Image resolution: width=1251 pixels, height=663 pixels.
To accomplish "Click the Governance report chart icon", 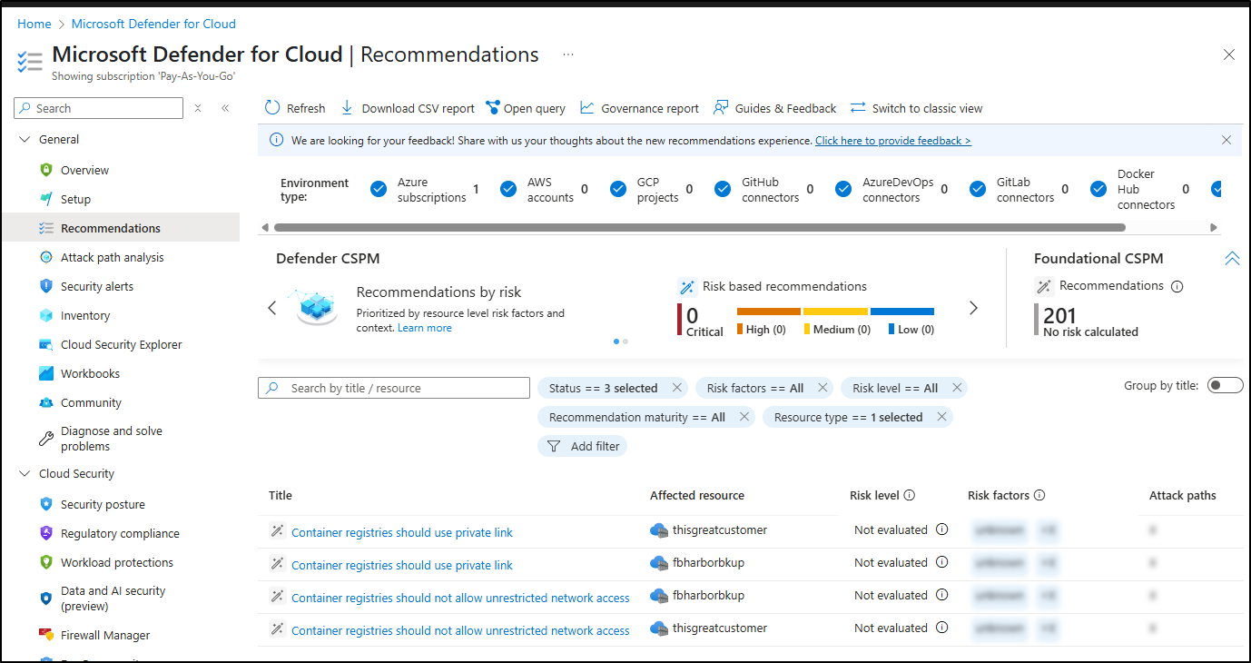I will click(x=586, y=108).
